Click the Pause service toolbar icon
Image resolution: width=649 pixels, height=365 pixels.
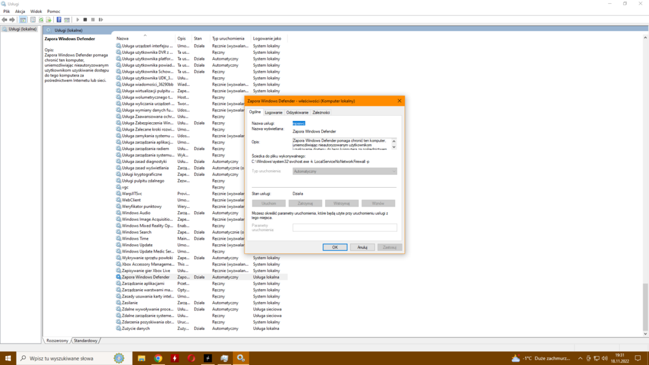(x=93, y=19)
